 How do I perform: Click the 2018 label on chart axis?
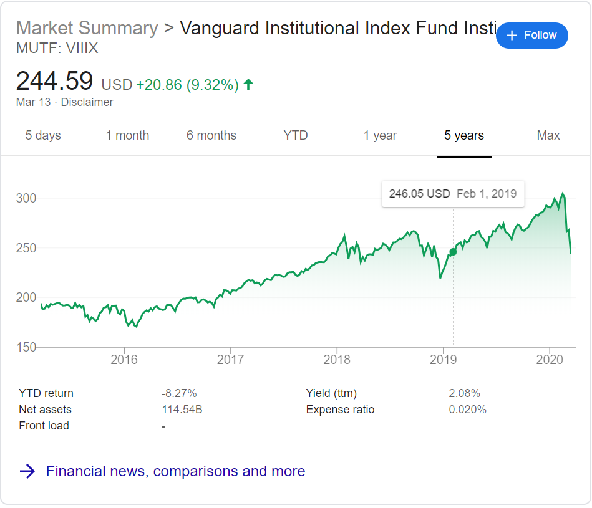click(337, 360)
